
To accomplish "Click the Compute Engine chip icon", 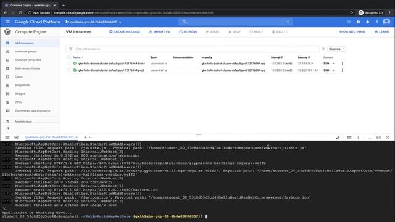I will click(x=7, y=31).
